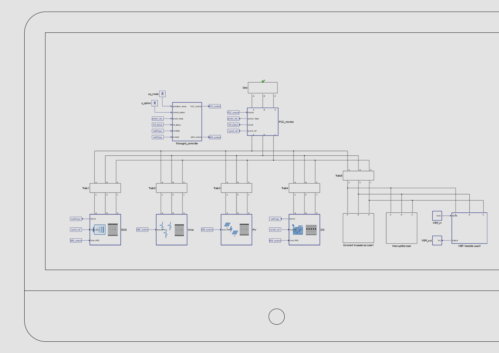Click the DG diesel generator icon

coord(298,229)
